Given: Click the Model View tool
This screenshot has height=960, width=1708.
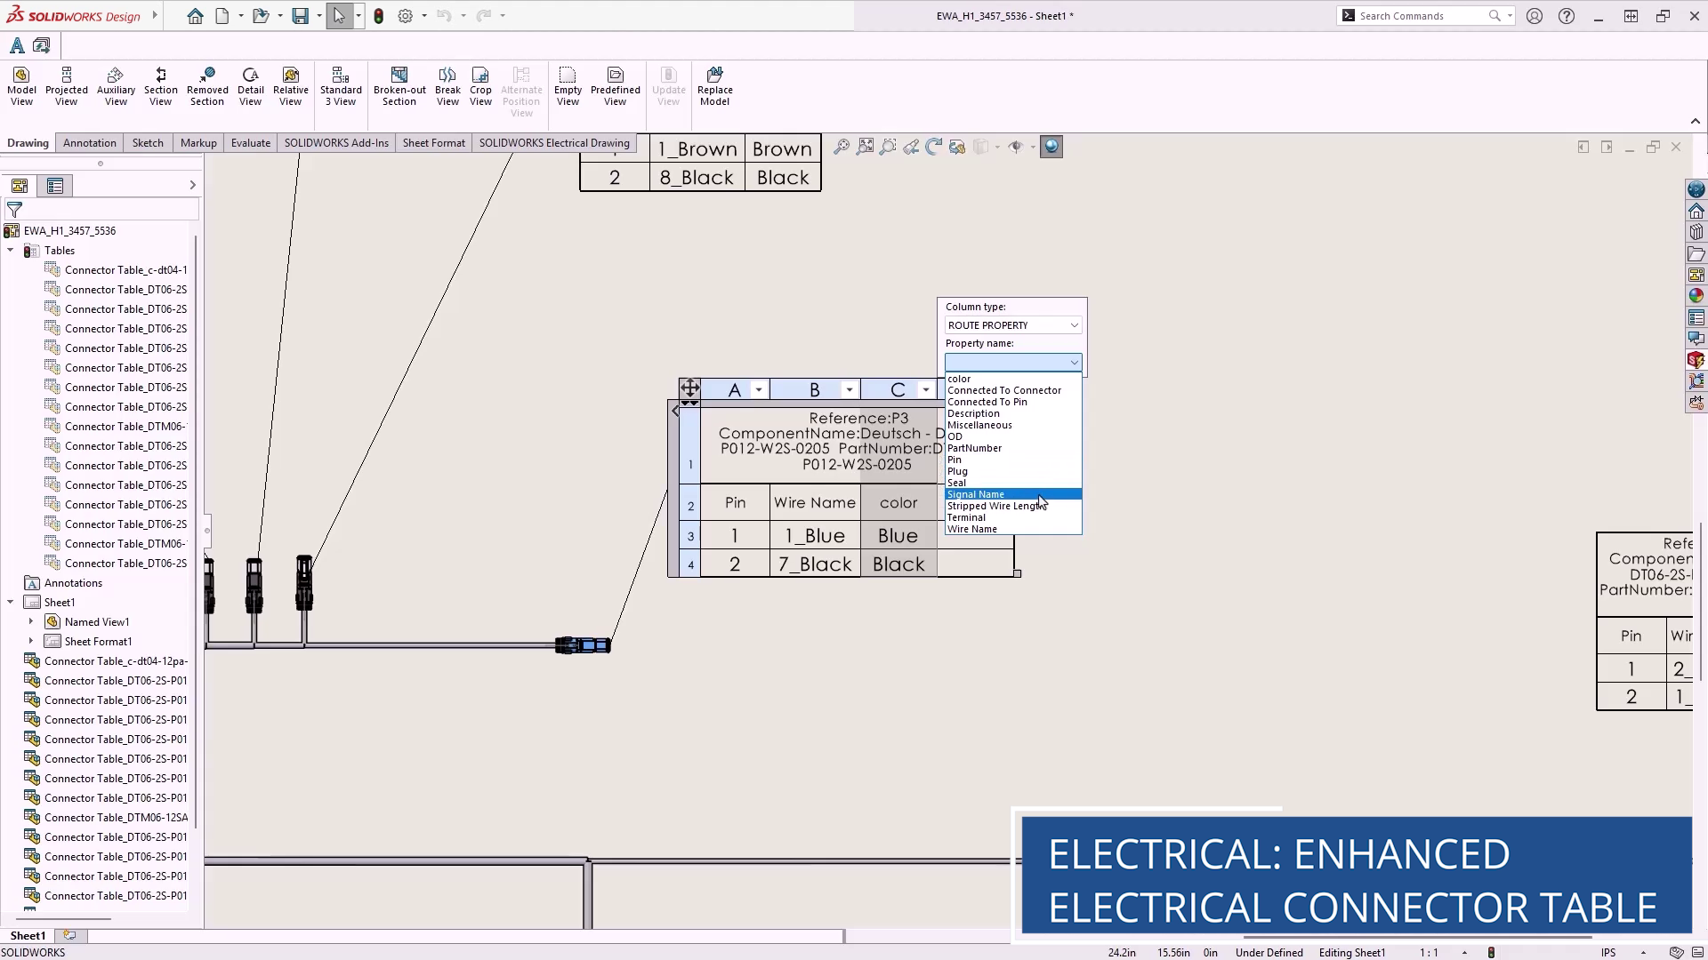Looking at the screenshot, I should 21,86.
